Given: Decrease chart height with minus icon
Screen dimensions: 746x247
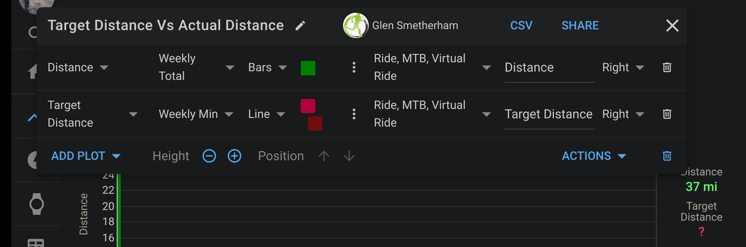Looking at the screenshot, I should pyautogui.click(x=209, y=156).
